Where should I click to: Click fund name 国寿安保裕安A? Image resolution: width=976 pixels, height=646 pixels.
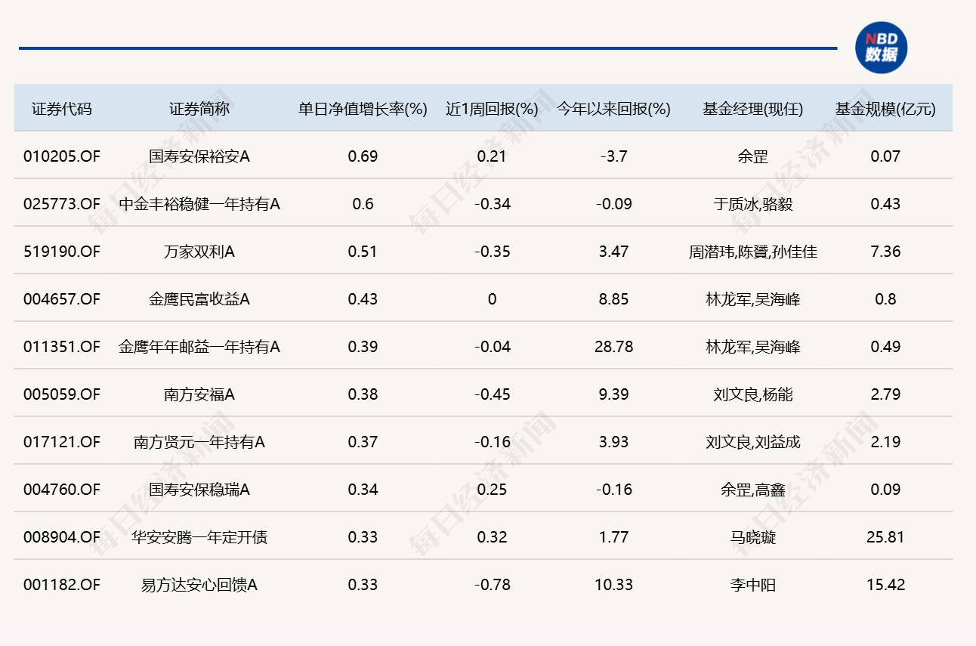(x=199, y=156)
